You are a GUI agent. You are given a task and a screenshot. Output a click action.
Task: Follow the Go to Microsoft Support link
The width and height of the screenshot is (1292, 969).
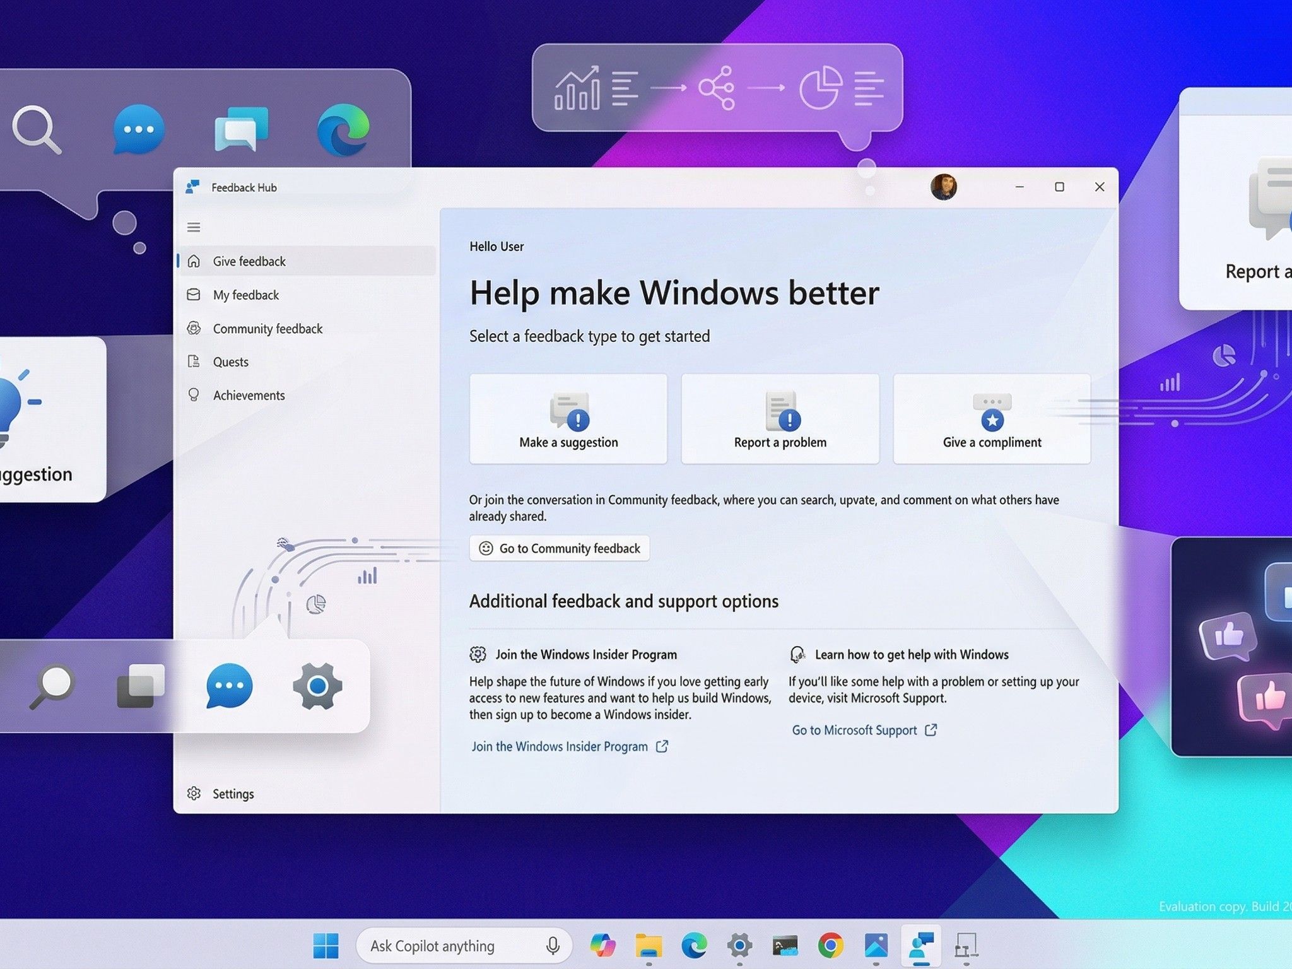tap(864, 730)
